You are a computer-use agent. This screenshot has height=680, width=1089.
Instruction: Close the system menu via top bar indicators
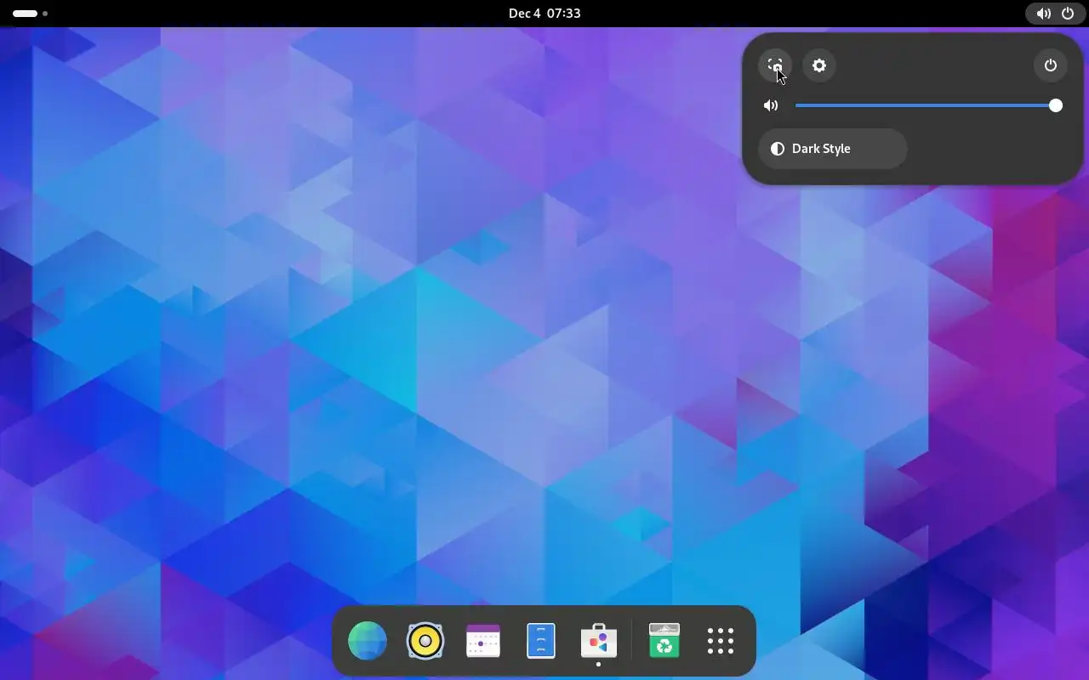[x=1056, y=14]
